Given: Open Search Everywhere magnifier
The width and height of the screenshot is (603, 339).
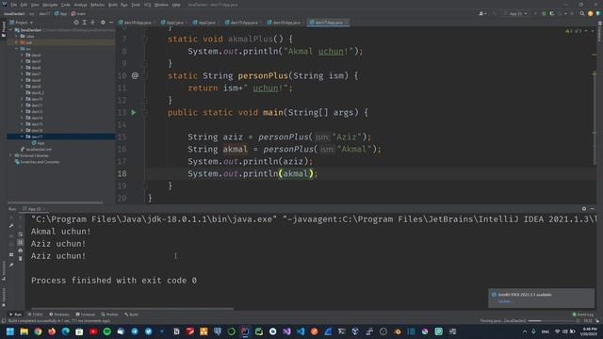Looking at the screenshot, I should coord(582,13).
